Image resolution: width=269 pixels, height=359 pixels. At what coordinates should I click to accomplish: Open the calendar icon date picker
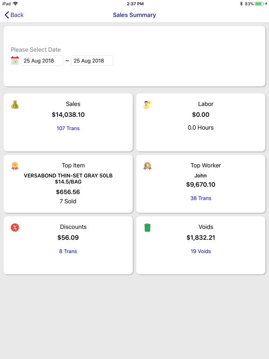pos(15,61)
